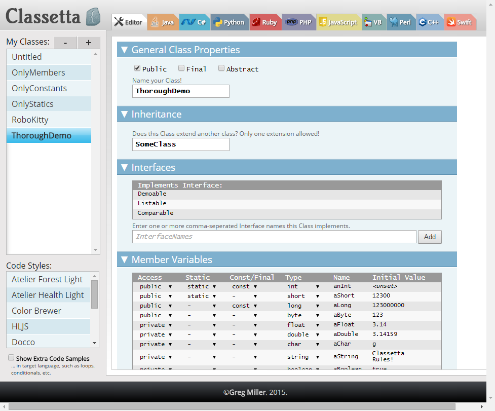Add a new class with the plus button
Screen dimensions: 495x411
88,43
